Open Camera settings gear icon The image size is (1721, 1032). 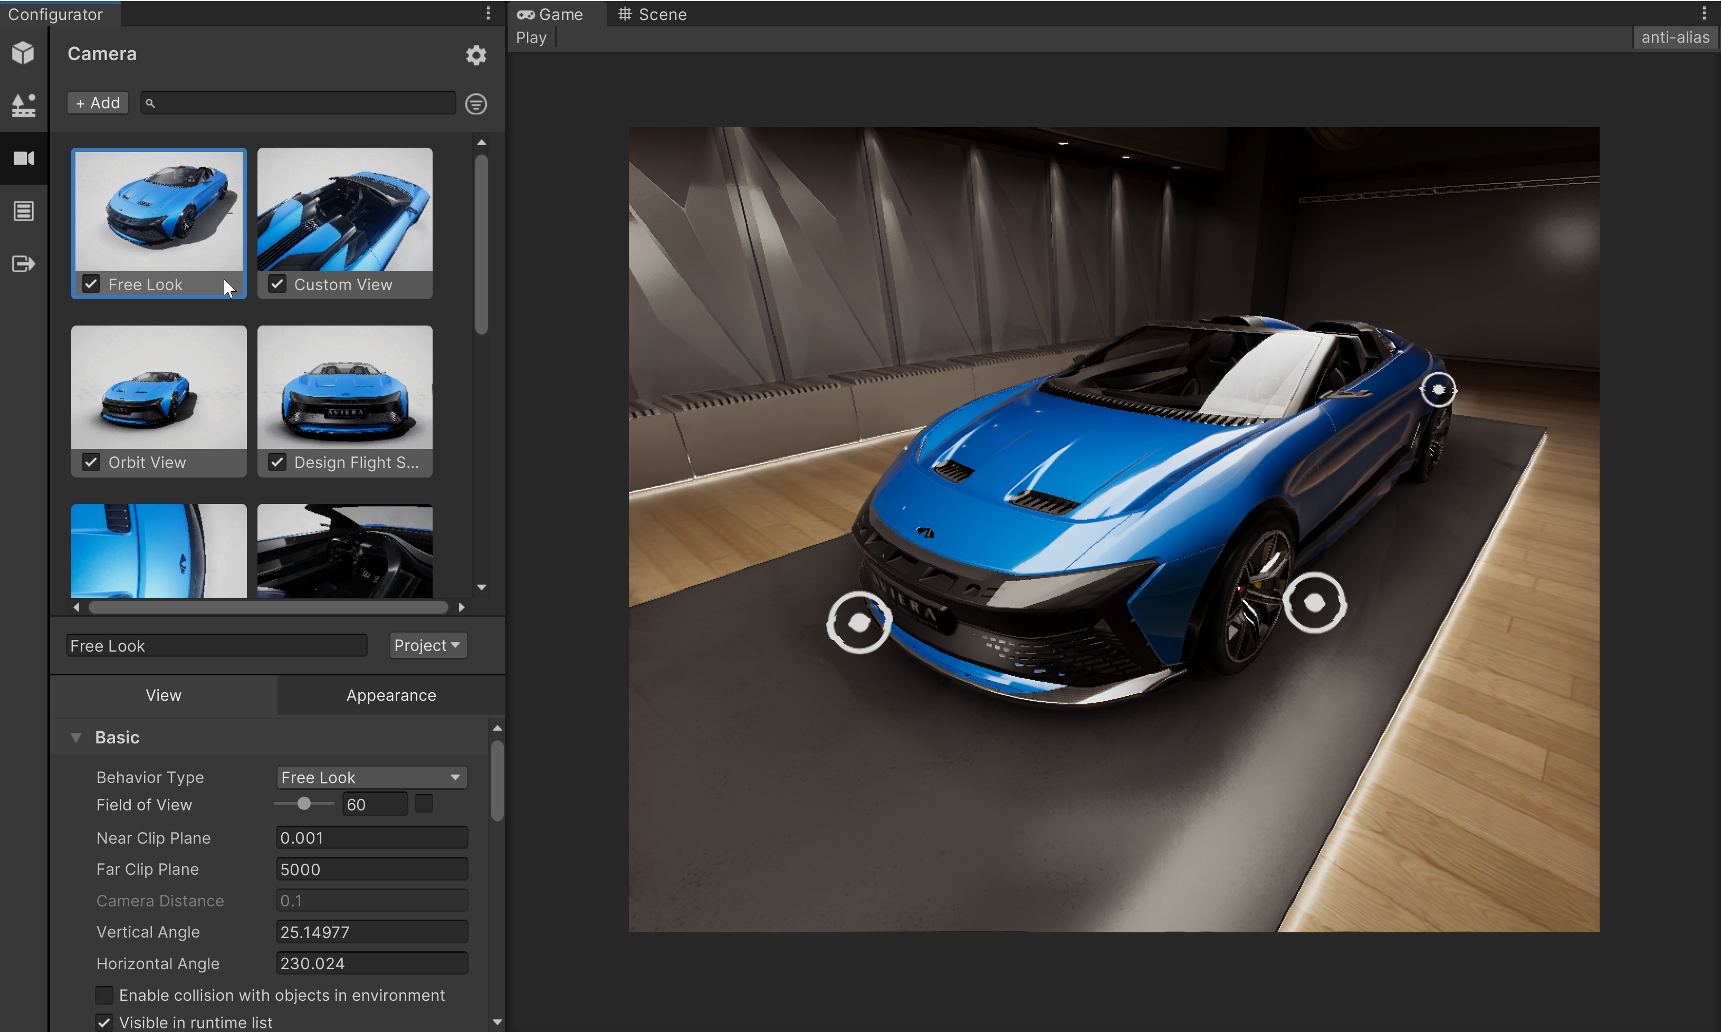tap(475, 55)
